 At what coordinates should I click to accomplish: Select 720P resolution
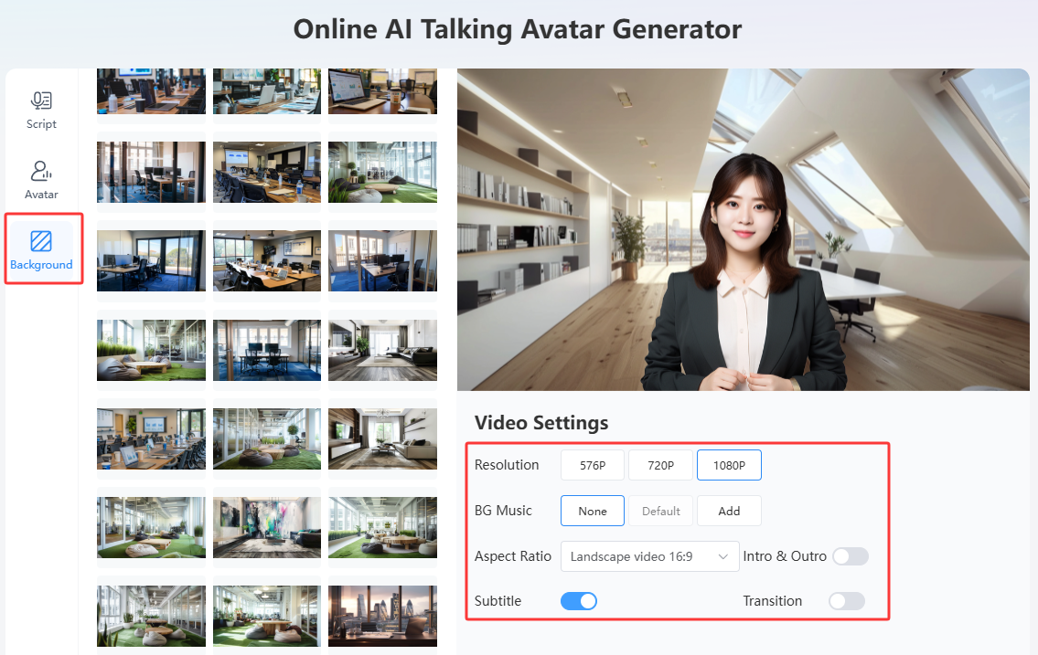pyautogui.click(x=660, y=465)
